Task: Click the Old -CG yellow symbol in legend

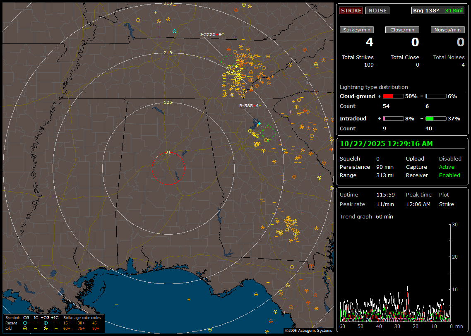Action: [25, 328]
